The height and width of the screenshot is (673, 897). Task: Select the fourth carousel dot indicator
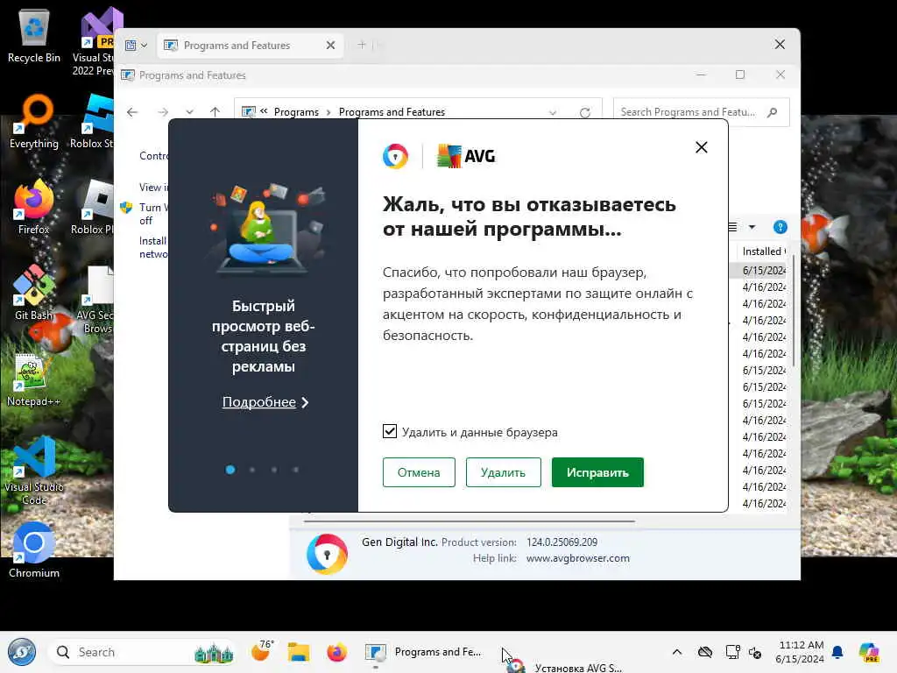296,470
